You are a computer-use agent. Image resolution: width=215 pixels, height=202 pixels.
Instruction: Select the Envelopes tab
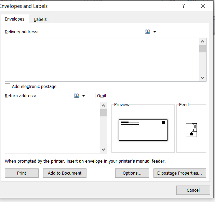coord(15,19)
